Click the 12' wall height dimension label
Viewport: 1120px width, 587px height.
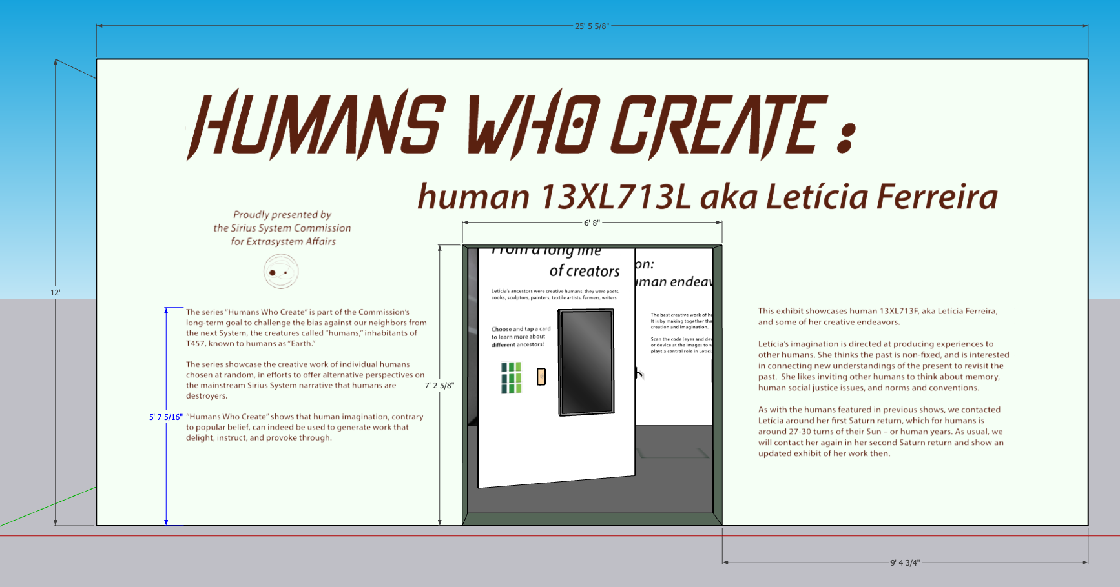pyautogui.click(x=56, y=293)
